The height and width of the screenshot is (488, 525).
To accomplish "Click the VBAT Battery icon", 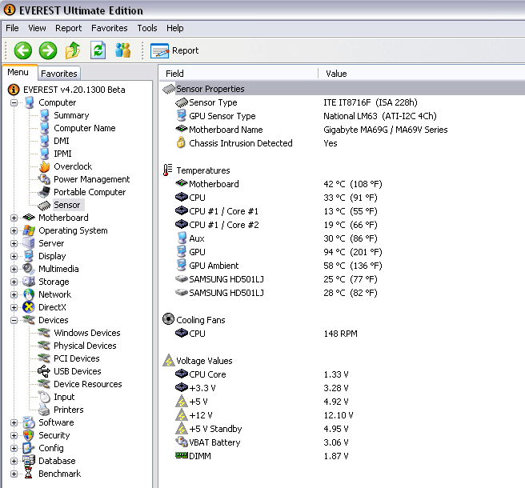I will pyautogui.click(x=182, y=442).
